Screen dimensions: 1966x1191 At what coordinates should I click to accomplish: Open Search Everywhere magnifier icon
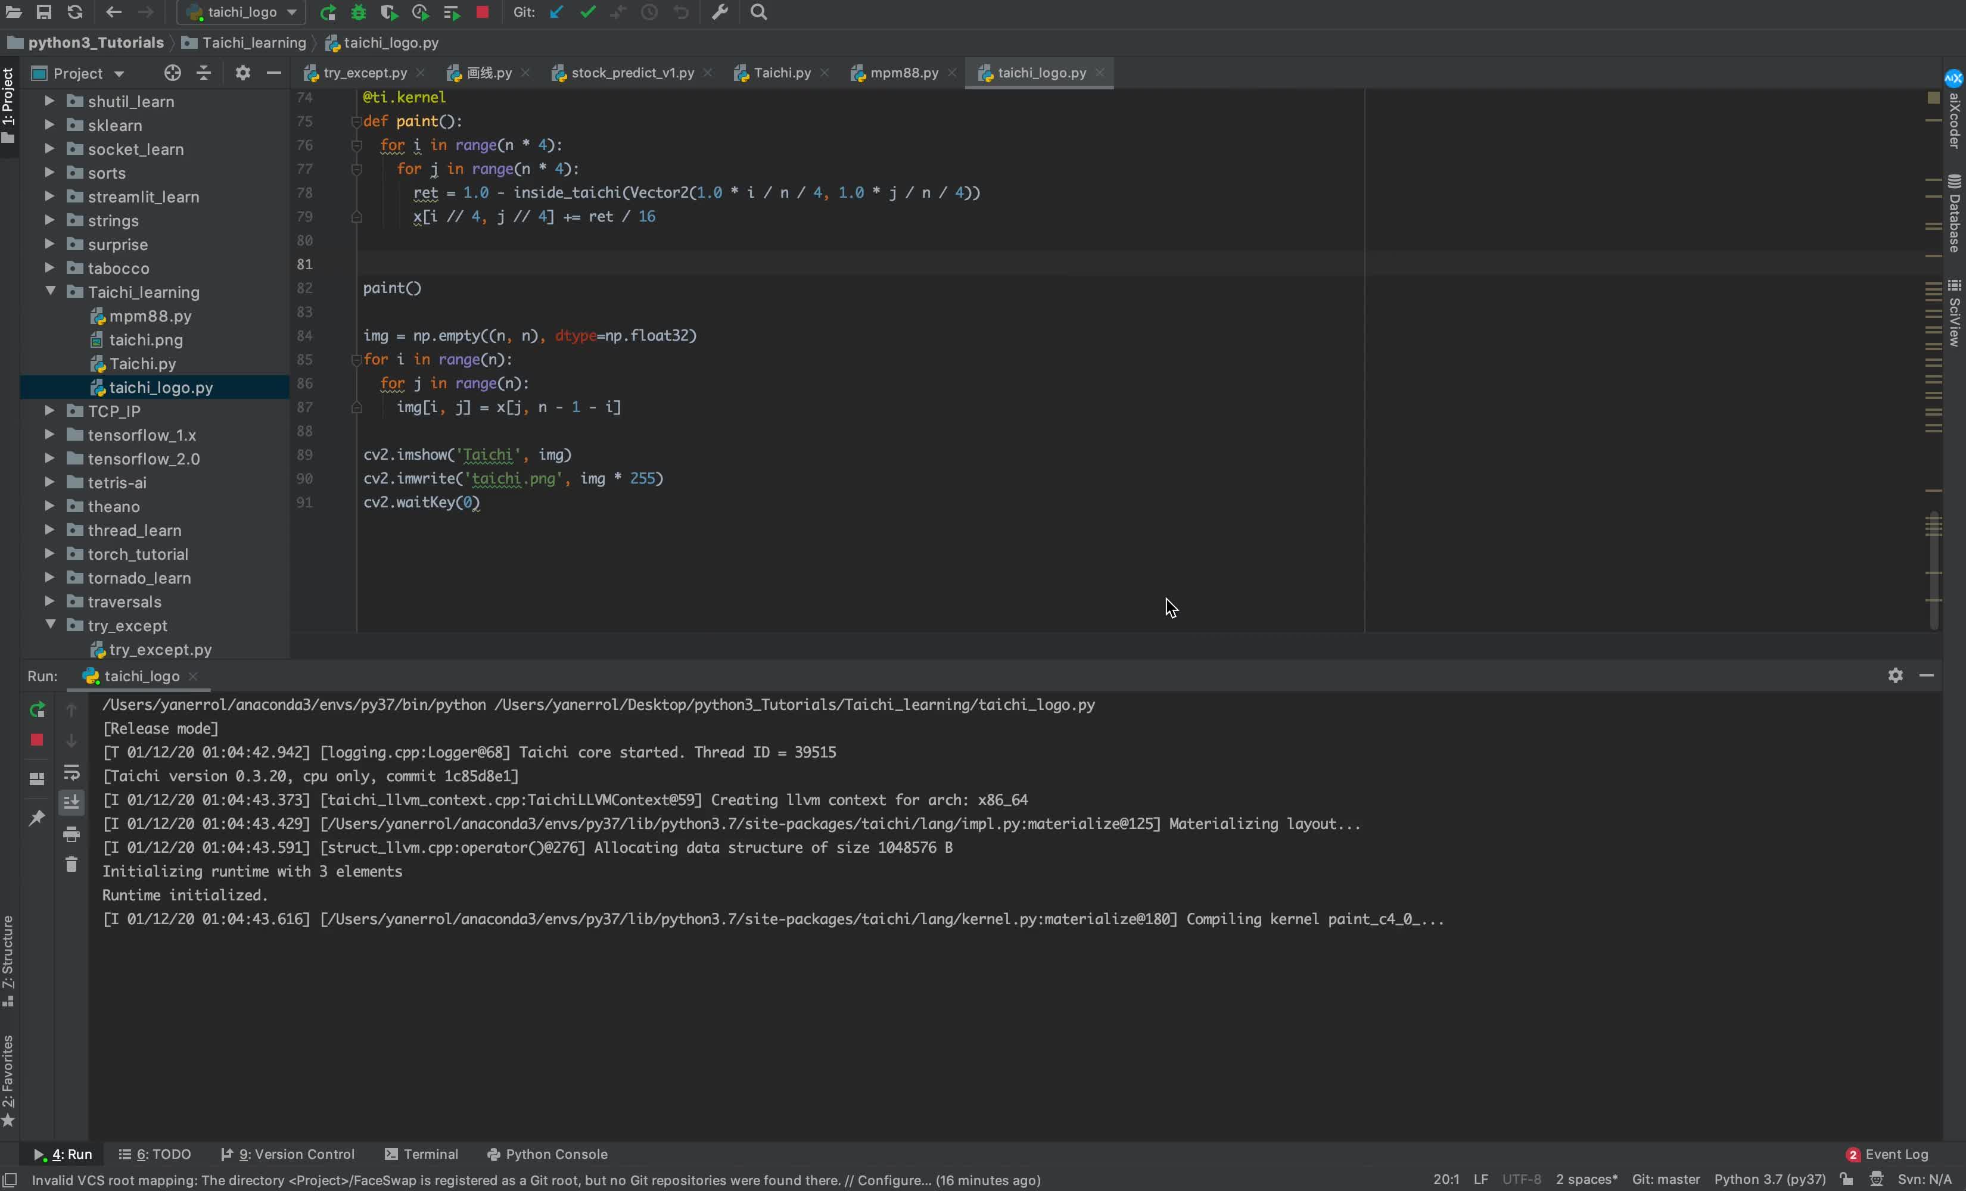pyautogui.click(x=759, y=13)
